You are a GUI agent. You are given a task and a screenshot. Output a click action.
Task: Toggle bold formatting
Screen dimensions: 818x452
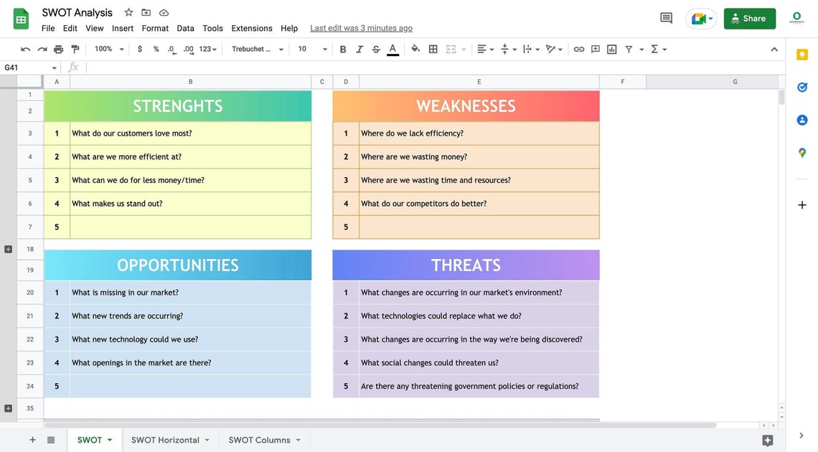[342, 49]
